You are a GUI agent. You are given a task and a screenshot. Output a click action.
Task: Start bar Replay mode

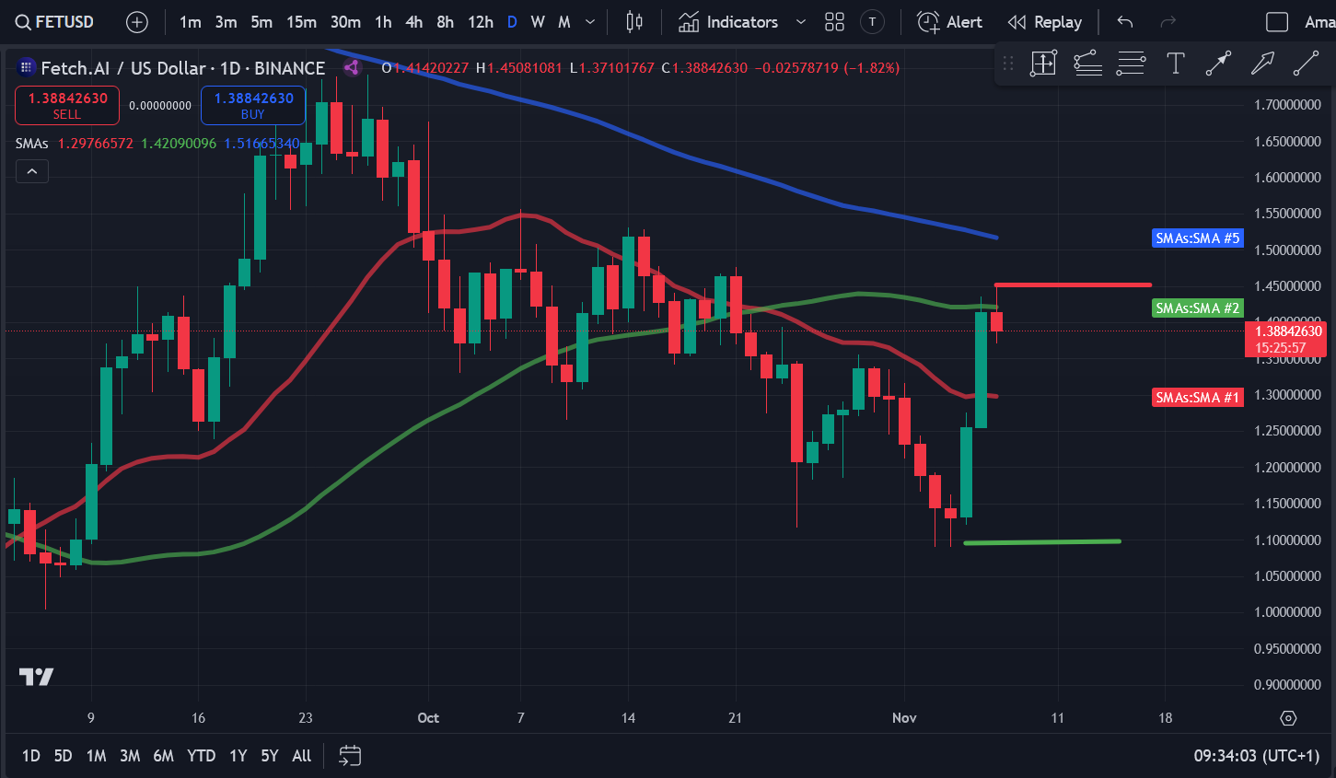pyautogui.click(x=1045, y=22)
